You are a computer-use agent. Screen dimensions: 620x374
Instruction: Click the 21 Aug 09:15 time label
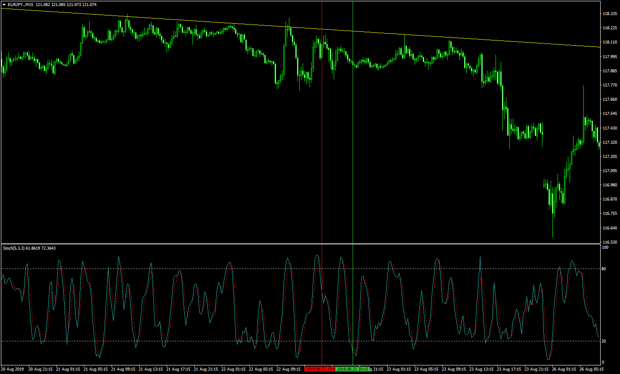(123, 369)
